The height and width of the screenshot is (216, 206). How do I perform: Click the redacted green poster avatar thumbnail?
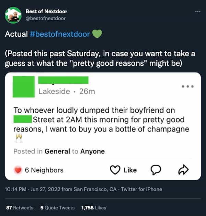click(24, 87)
